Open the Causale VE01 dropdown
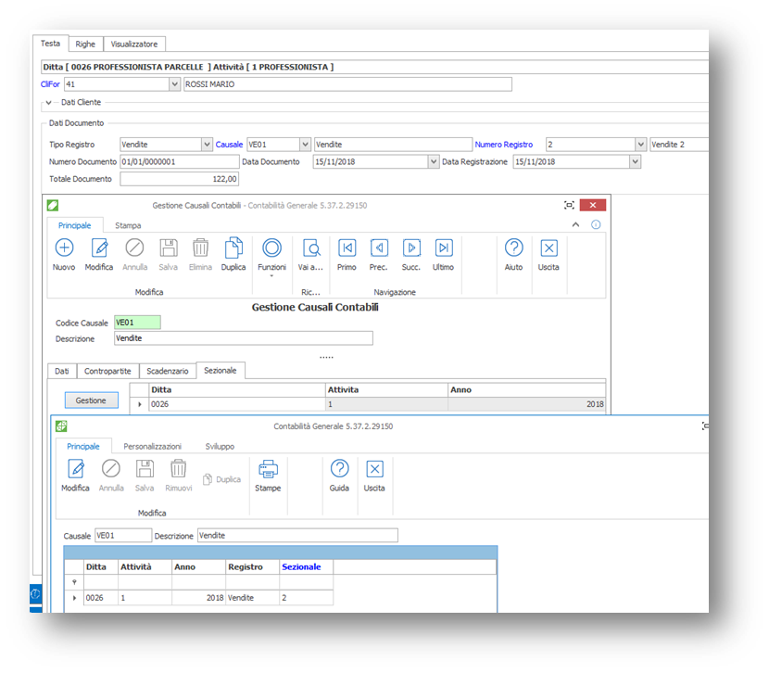Screen dimensions: 769x673 coord(305,145)
